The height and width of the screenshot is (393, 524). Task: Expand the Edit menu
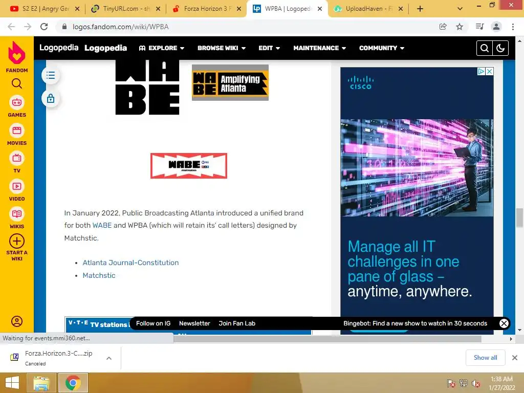(x=269, y=48)
